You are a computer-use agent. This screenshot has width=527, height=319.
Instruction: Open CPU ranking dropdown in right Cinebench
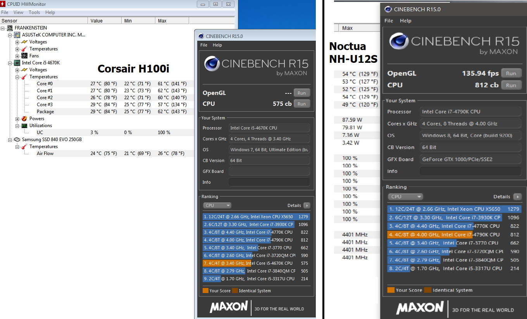pyautogui.click(x=405, y=197)
